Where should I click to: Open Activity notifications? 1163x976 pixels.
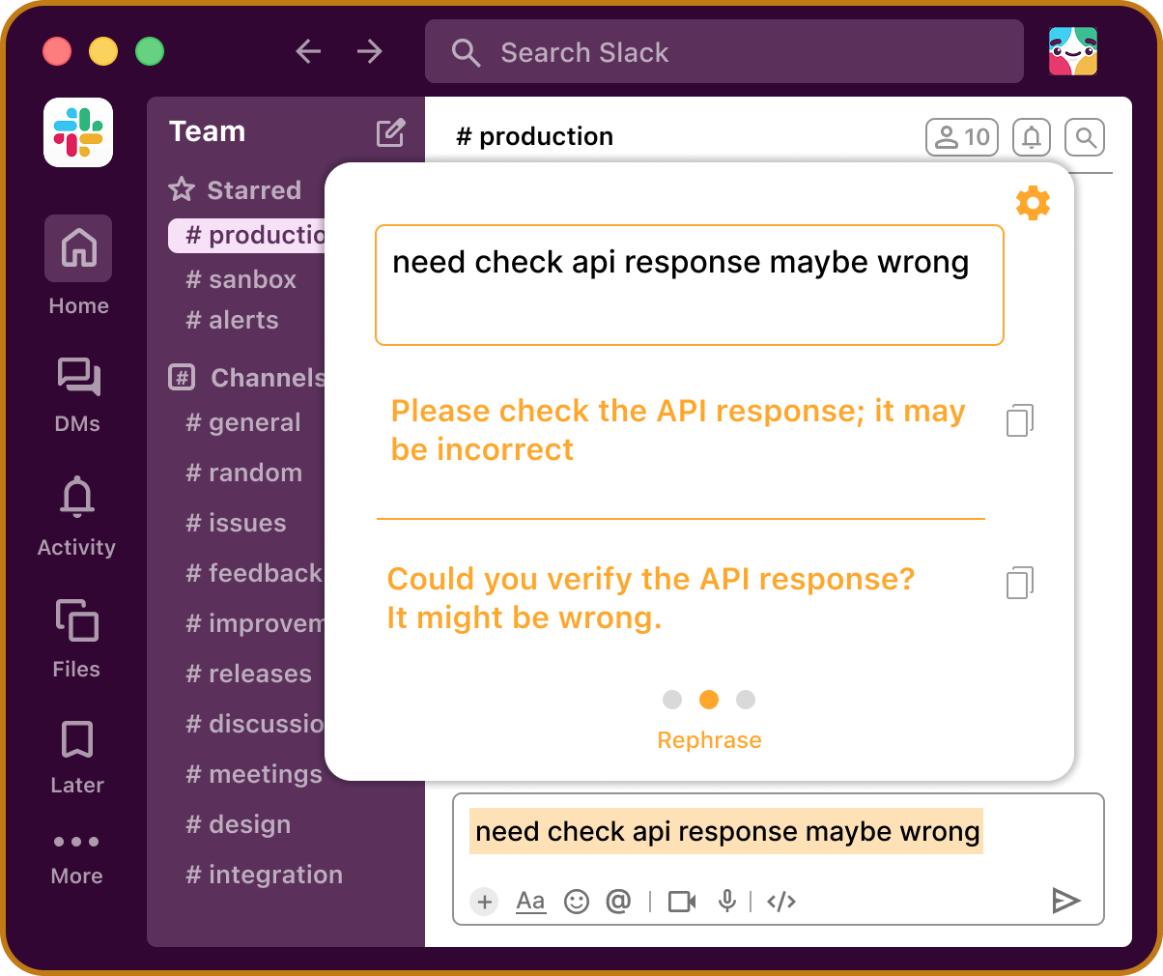point(77,516)
